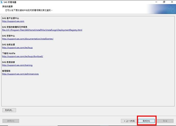The height and width of the screenshot is (126, 176).
Task: Click the SAS icon in the title bar
Action: click(x=2, y=2)
